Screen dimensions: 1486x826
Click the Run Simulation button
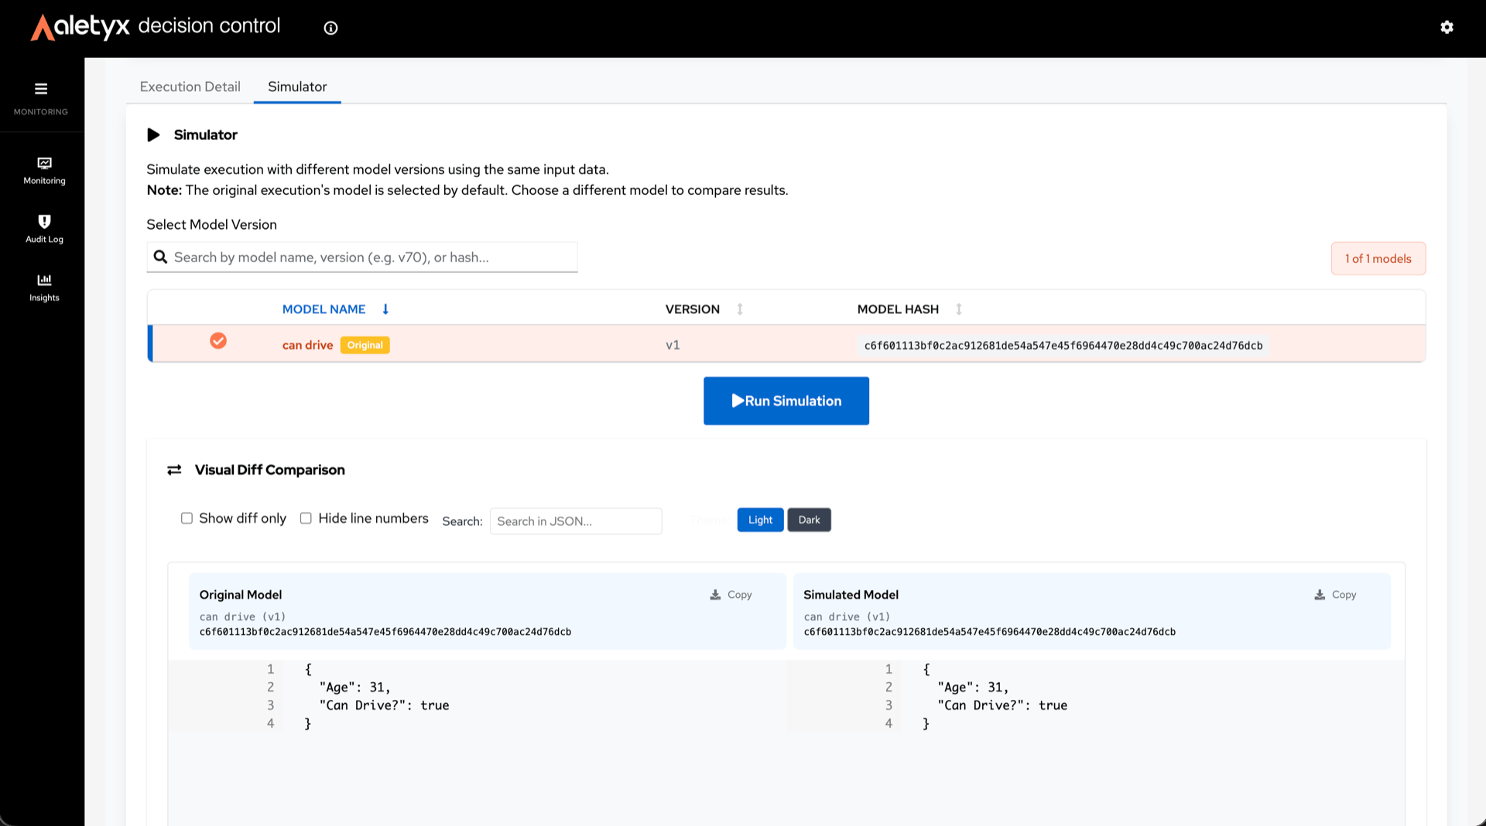point(786,401)
